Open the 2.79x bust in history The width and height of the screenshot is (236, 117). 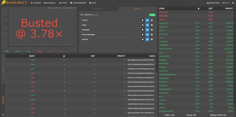(x=33, y=95)
